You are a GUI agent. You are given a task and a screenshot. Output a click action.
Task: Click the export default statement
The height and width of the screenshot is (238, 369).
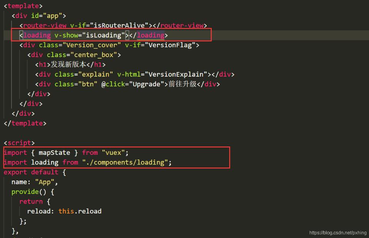31,172
